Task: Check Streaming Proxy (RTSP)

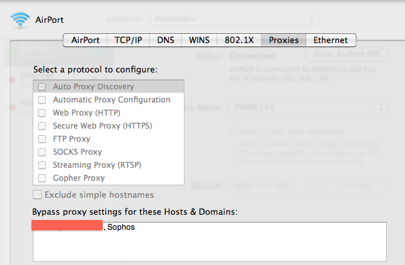Action: click(42, 165)
